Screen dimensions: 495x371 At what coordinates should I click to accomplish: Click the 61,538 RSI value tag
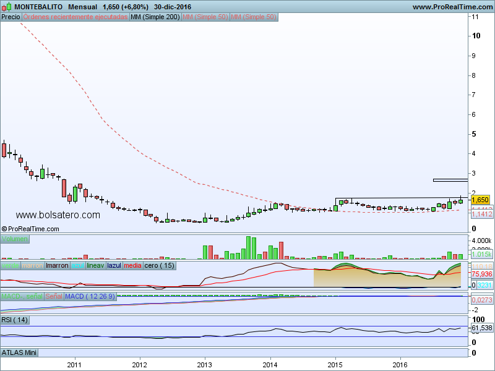point(482,328)
